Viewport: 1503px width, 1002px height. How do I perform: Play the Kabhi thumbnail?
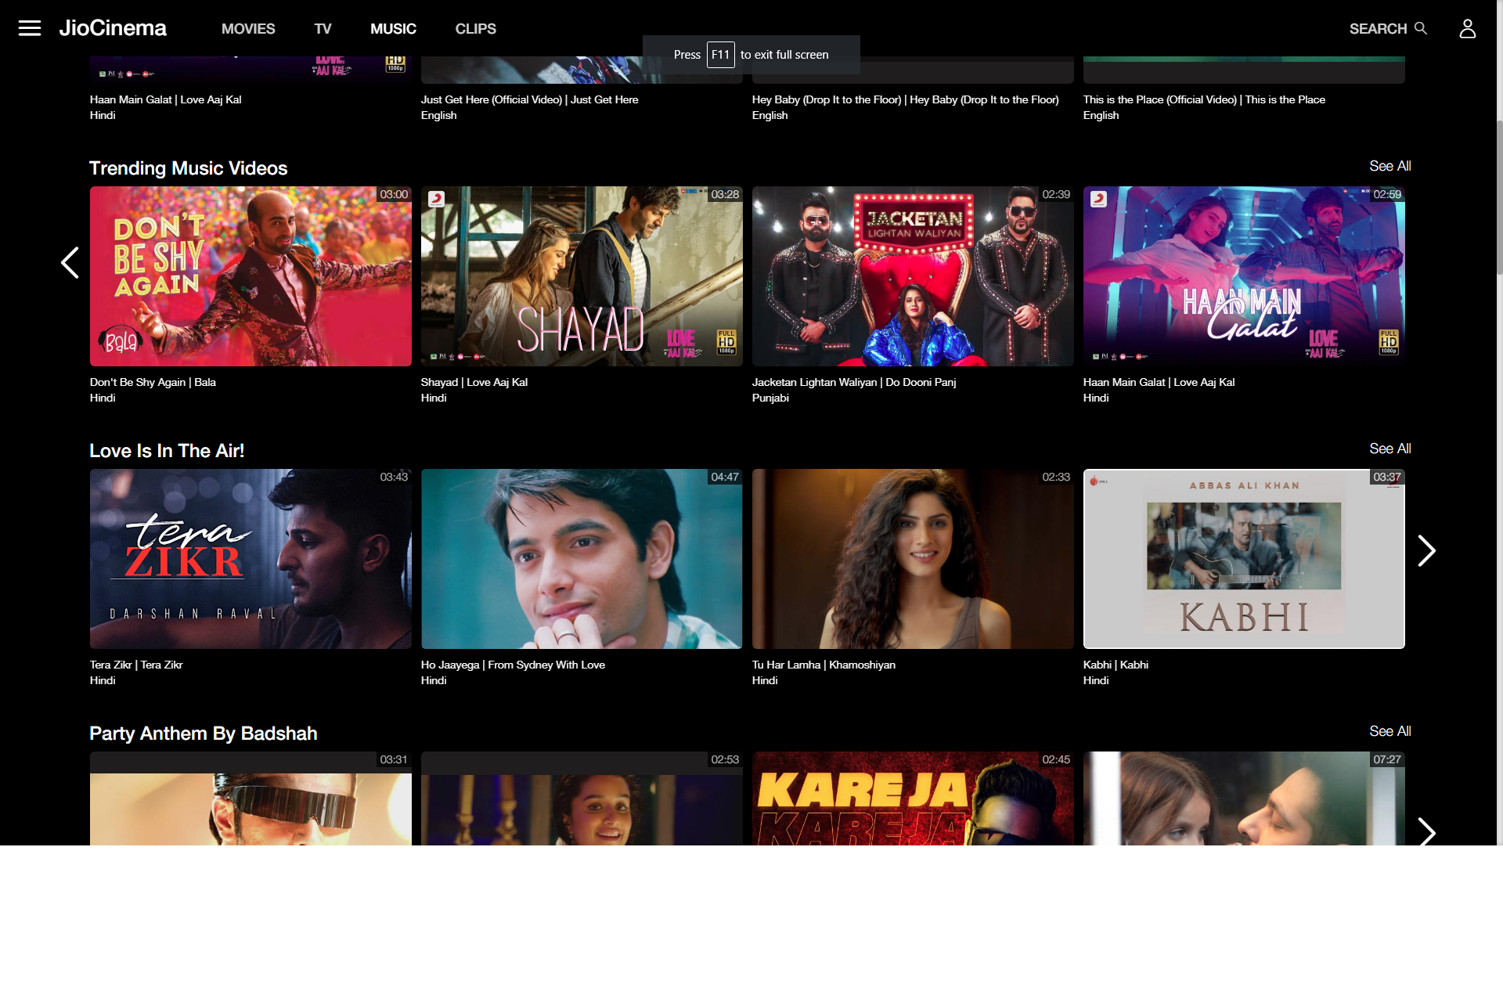point(1244,559)
